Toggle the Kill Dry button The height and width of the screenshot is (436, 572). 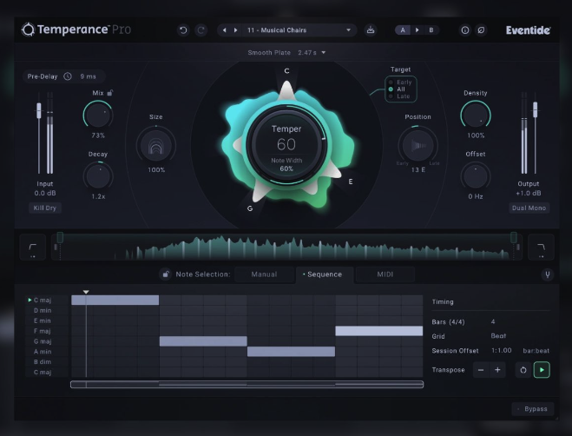coord(45,208)
